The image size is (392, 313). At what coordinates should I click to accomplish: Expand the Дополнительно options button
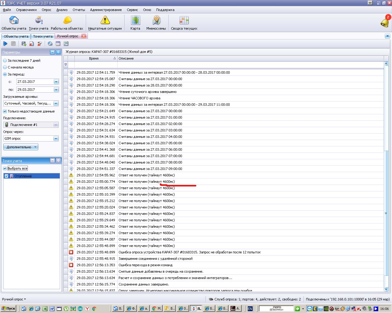21,147
